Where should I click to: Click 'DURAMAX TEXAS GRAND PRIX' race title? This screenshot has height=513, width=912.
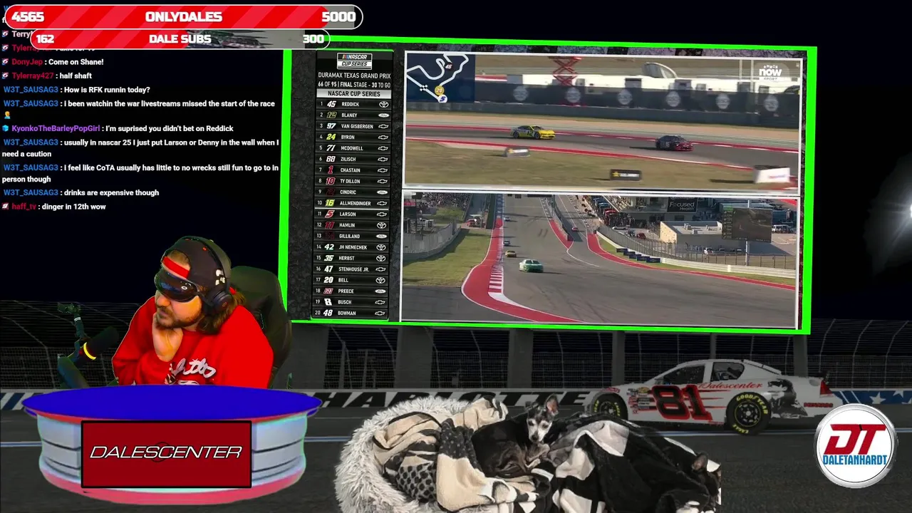[354, 76]
